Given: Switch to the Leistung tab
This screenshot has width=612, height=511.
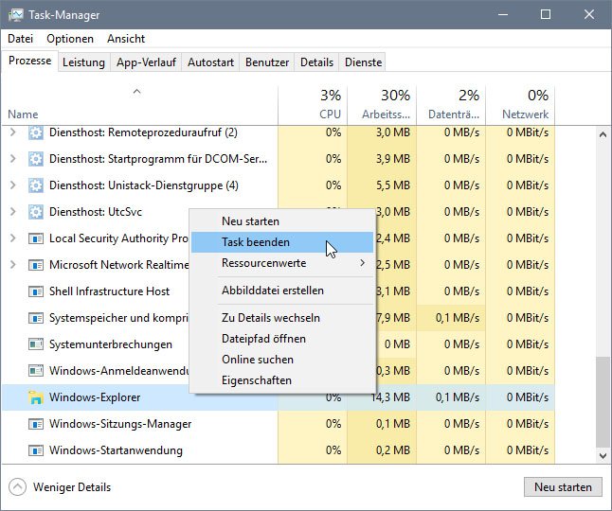Looking at the screenshot, I should (83, 62).
